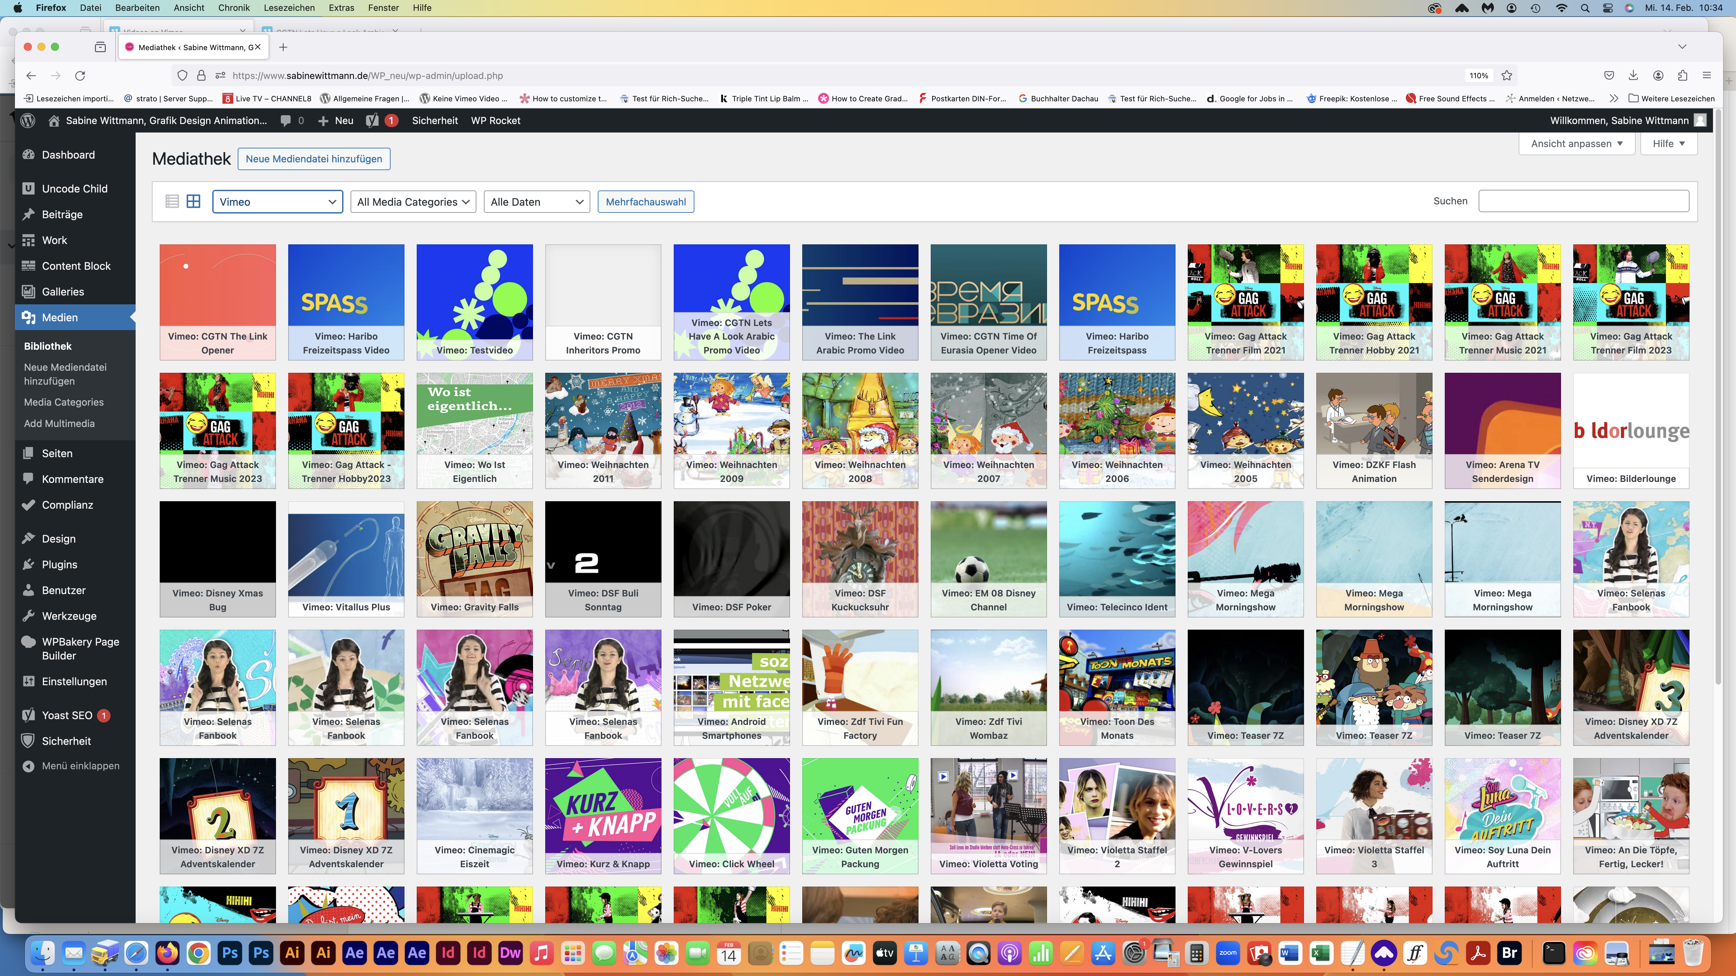Open the Chronik menu in menu bar

[234, 8]
